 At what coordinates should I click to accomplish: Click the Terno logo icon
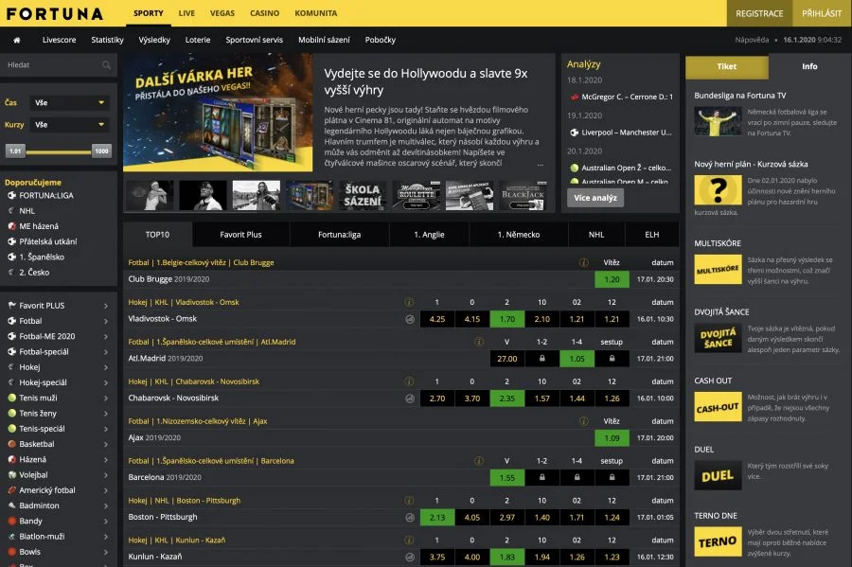click(x=718, y=541)
